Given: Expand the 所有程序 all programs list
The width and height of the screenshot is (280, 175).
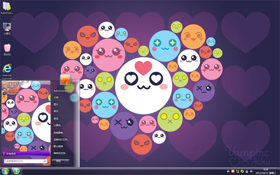Looking at the screenshot, I should coord(26,154).
